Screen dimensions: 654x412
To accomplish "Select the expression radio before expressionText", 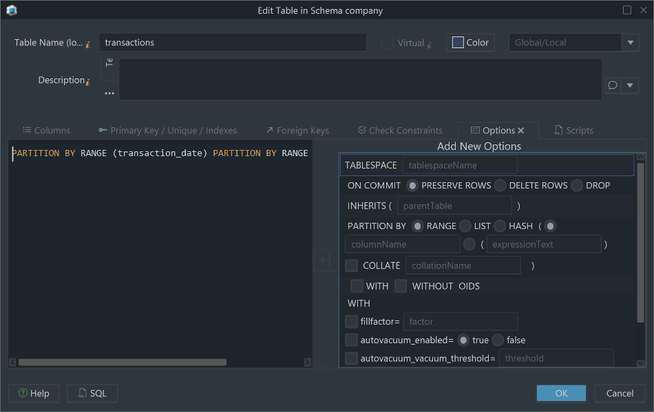I will tap(470, 245).
